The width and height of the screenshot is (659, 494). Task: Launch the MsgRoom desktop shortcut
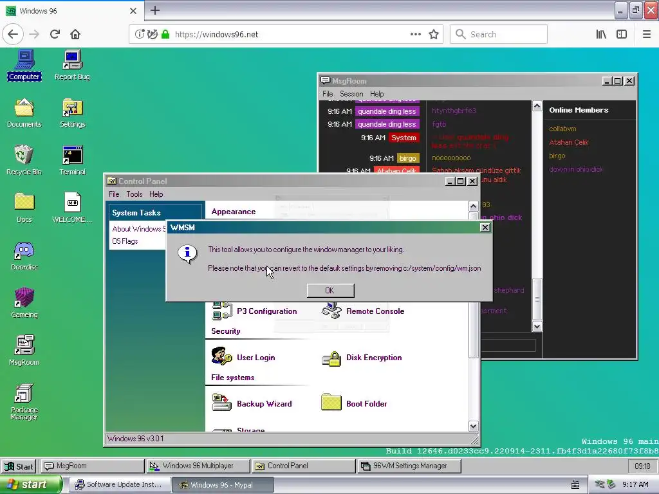(24, 351)
